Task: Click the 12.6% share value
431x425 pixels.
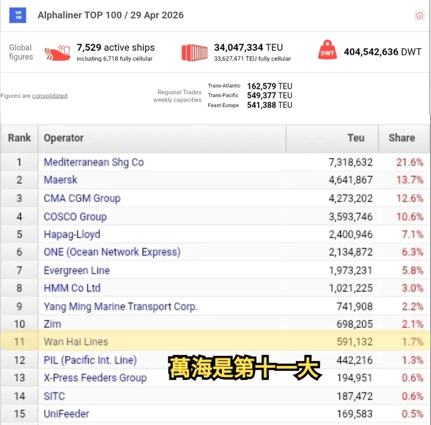Action: click(409, 198)
